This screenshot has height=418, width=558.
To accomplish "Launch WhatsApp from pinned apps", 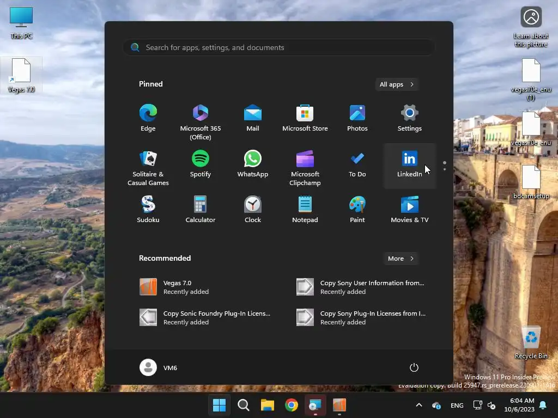I will (x=253, y=164).
